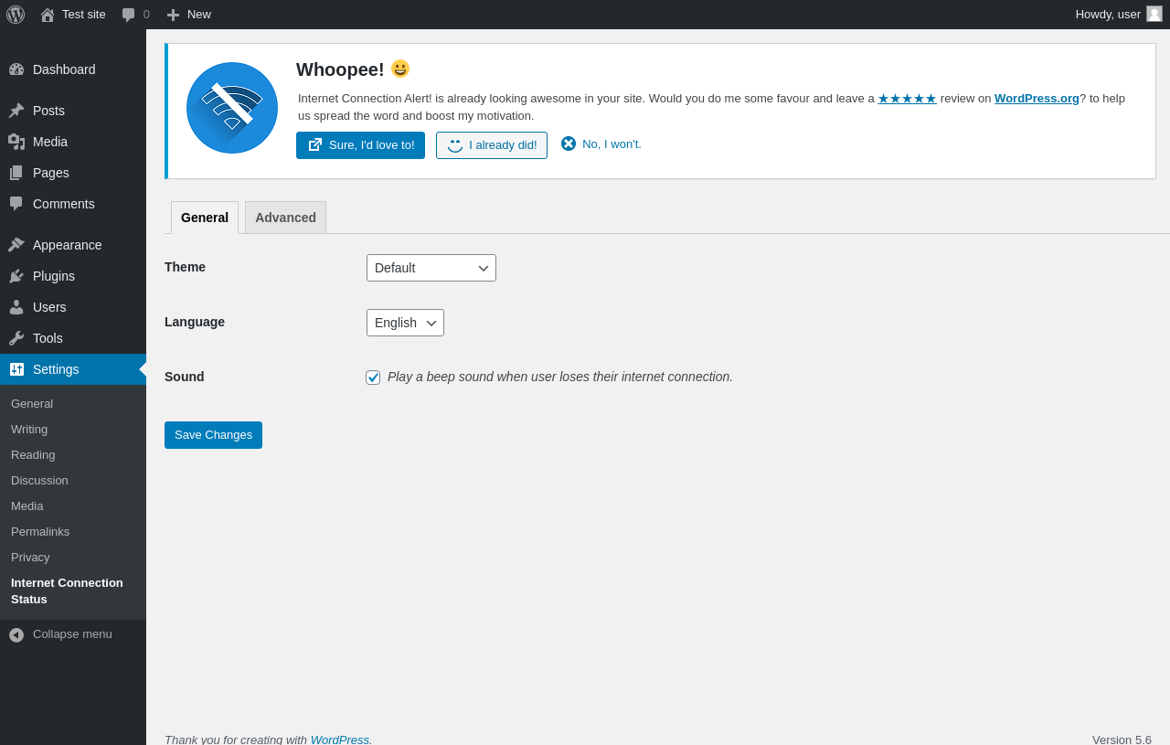1170x745 pixels.
Task: Toggle the beep sound checkbox
Action: 373,378
